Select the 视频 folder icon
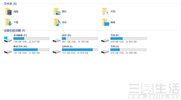 [x=9, y=12]
